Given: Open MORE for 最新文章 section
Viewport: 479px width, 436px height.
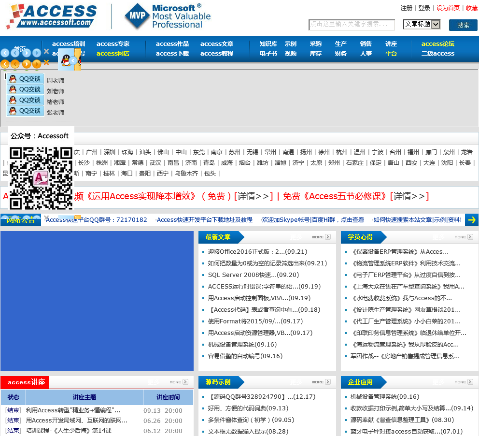Looking at the screenshot, I should coord(321,237).
